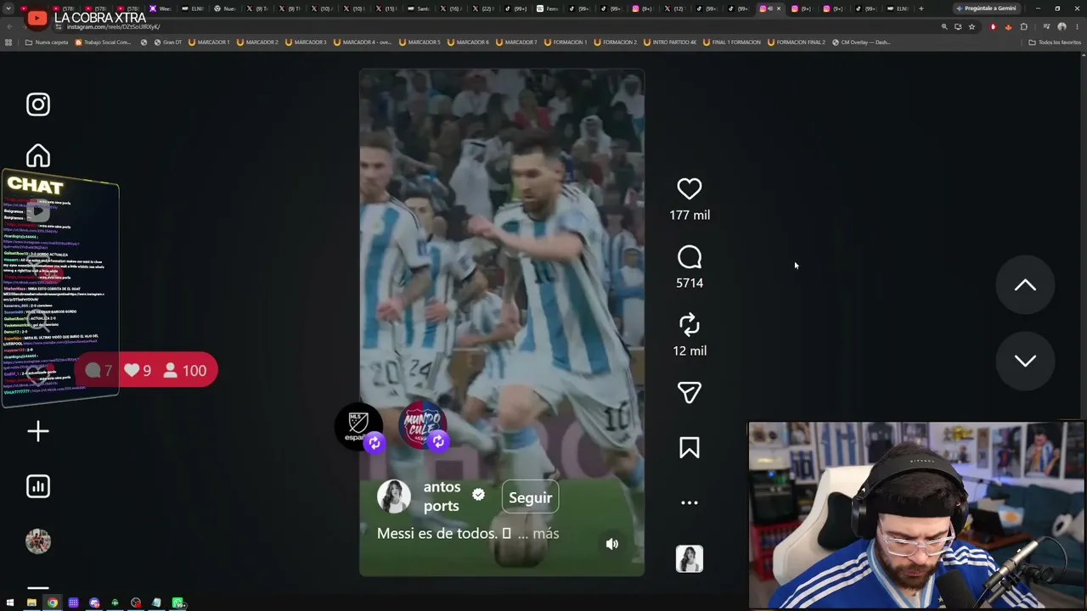
Task: Like the reel with the heart icon
Action: 690,188
